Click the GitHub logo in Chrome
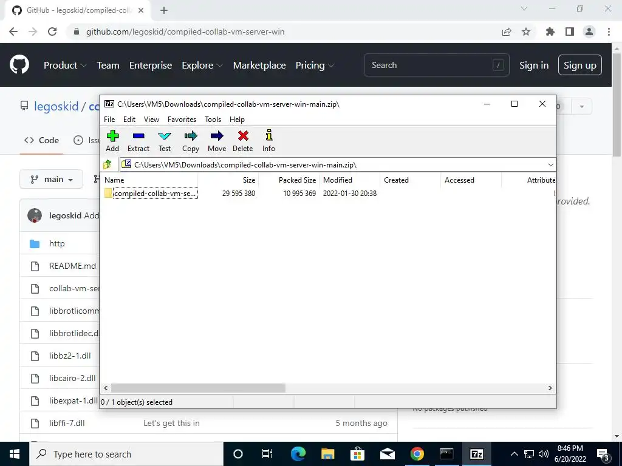Viewport: 622px width, 466px height. tap(19, 65)
